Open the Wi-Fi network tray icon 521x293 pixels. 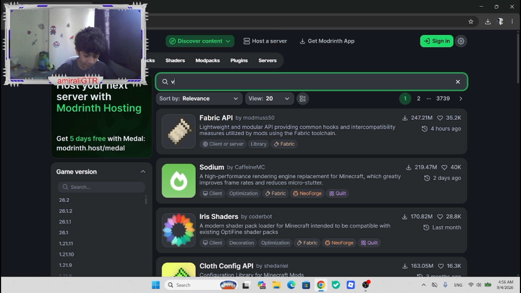tap(471, 285)
